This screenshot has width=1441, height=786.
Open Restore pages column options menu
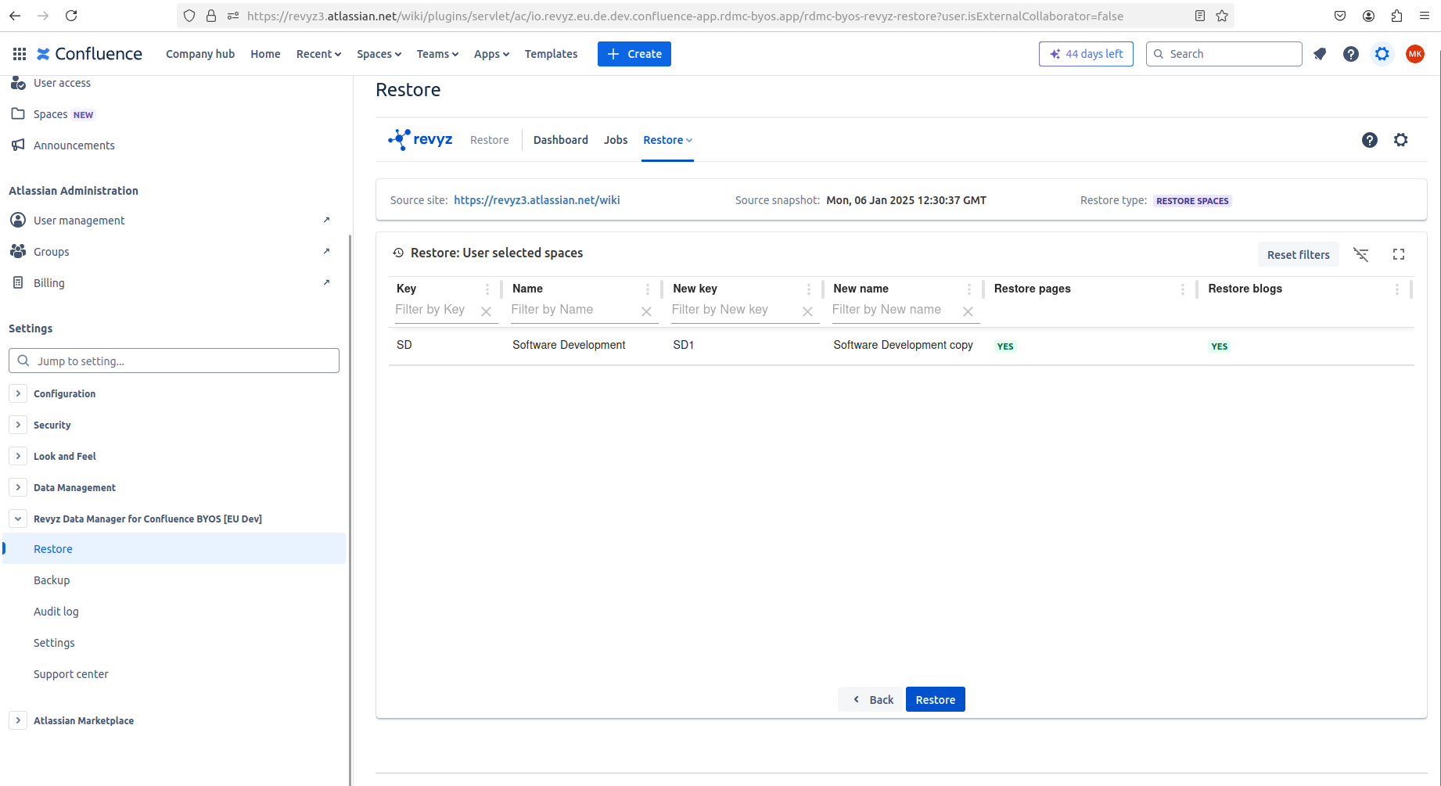(x=1183, y=289)
